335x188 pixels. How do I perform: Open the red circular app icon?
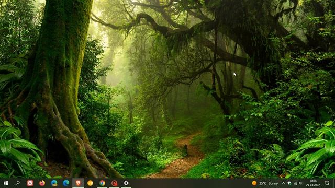[x=114, y=183]
